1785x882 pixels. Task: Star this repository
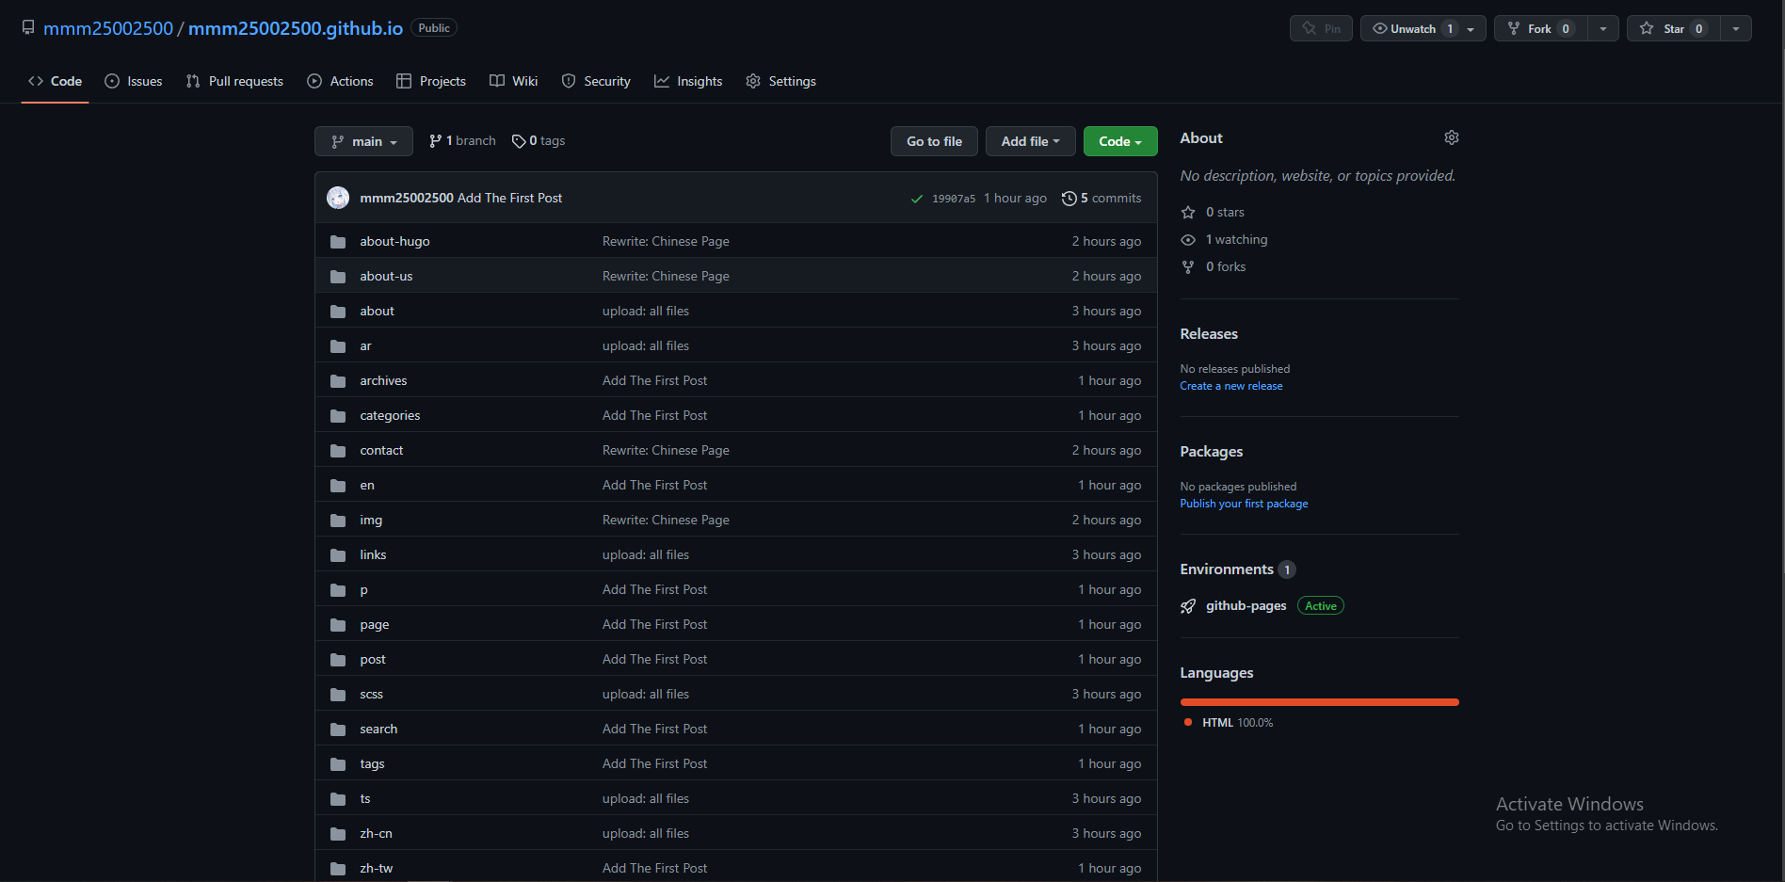(x=1674, y=28)
